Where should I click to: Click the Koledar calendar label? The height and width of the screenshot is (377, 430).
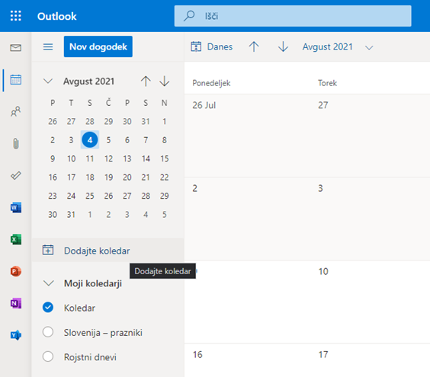coord(79,308)
